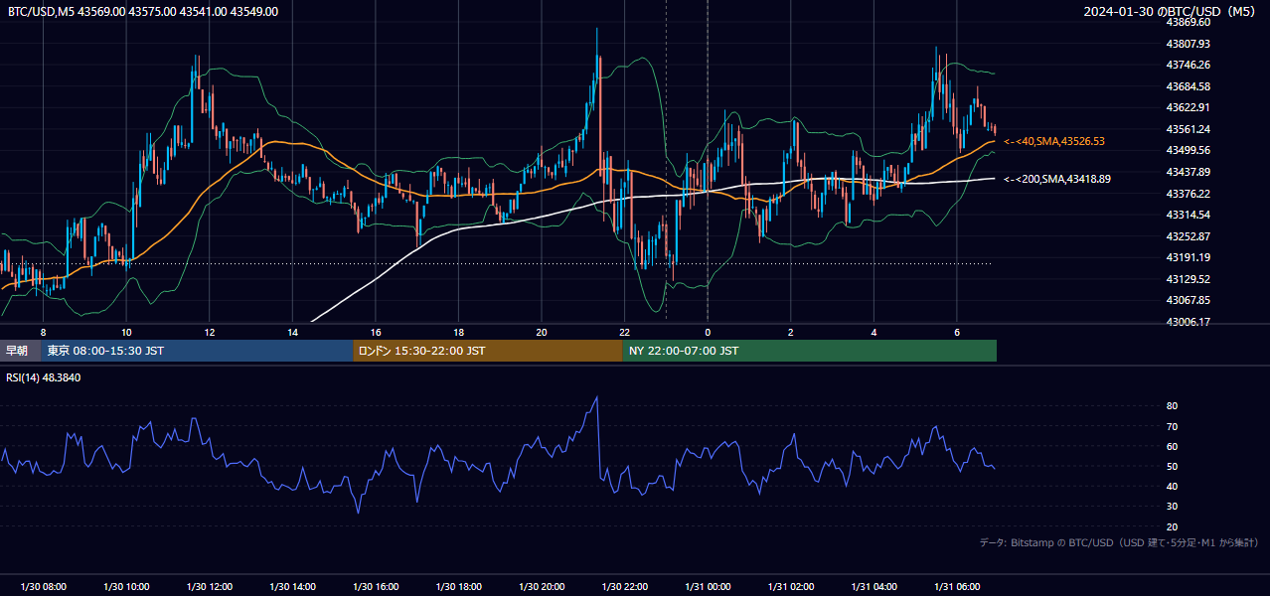Click price axis value 43252.87
Screen dimensions: 1270x596
pos(1188,236)
